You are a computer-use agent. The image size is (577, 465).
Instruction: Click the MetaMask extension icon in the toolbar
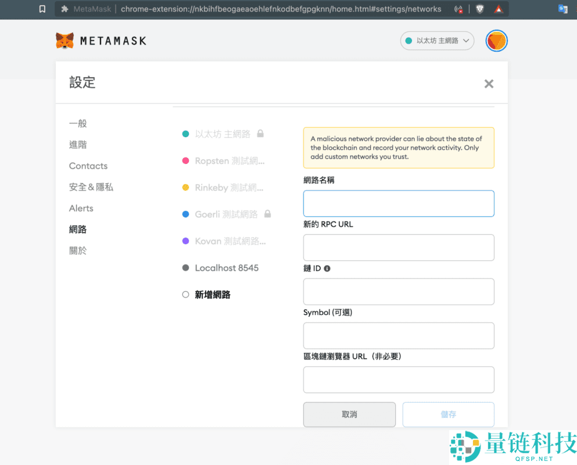[64, 9]
